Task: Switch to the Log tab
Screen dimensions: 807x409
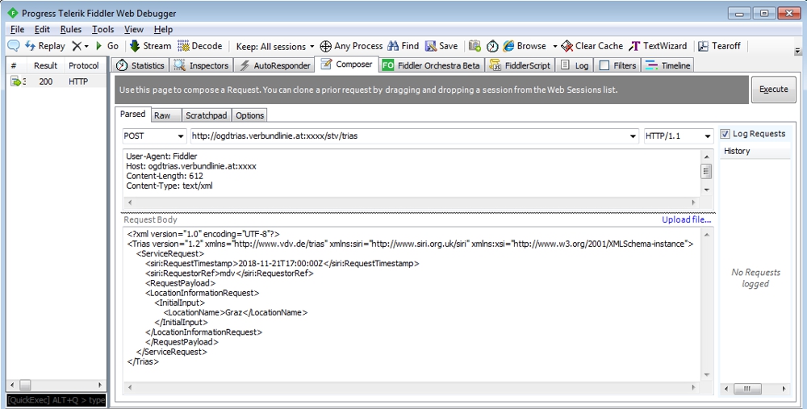Action: [x=575, y=65]
